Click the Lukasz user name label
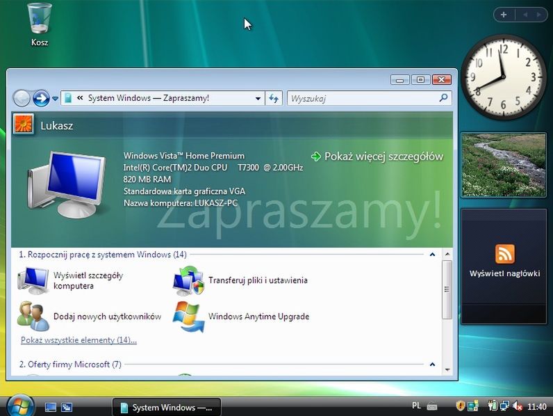Screen dimensions: 553x416 coord(57,126)
